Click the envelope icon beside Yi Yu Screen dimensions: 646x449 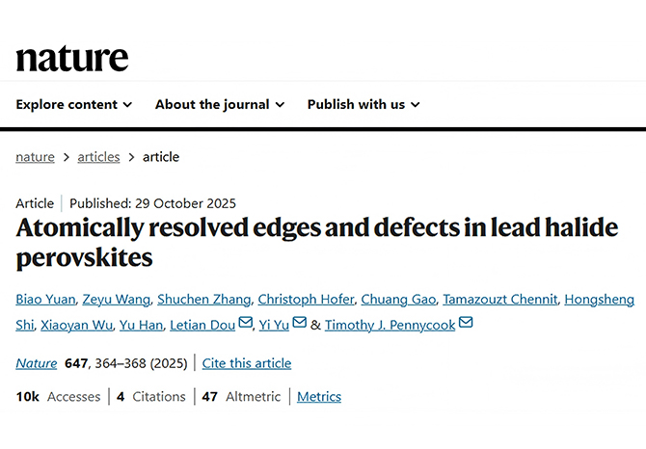click(299, 324)
